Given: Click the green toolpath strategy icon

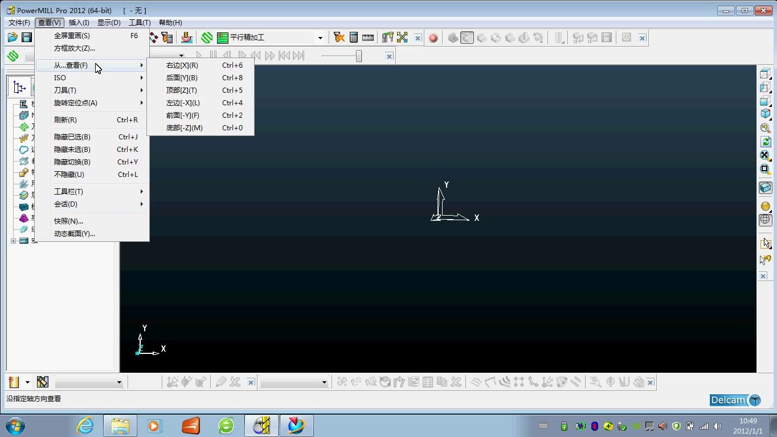Looking at the screenshot, I should click(207, 38).
